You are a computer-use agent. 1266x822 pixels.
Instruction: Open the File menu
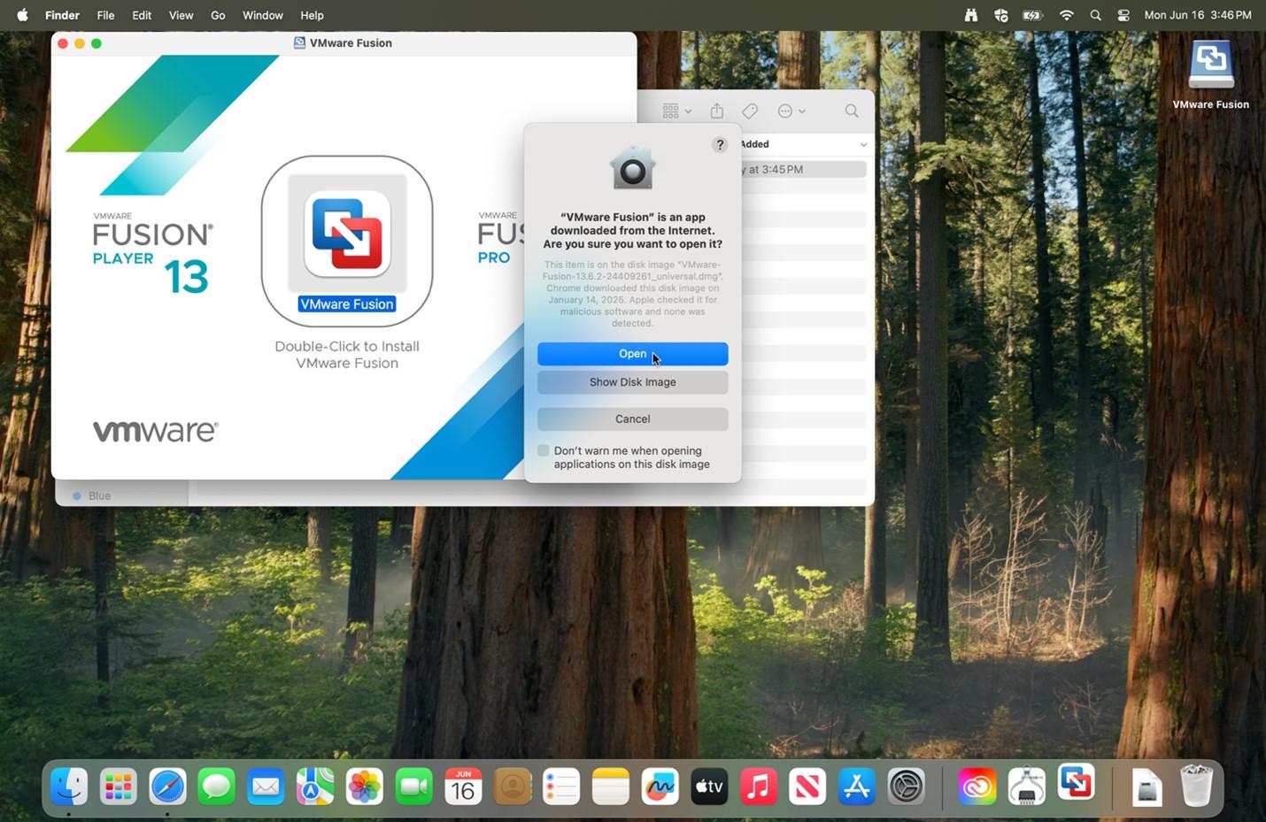(x=105, y=15)
